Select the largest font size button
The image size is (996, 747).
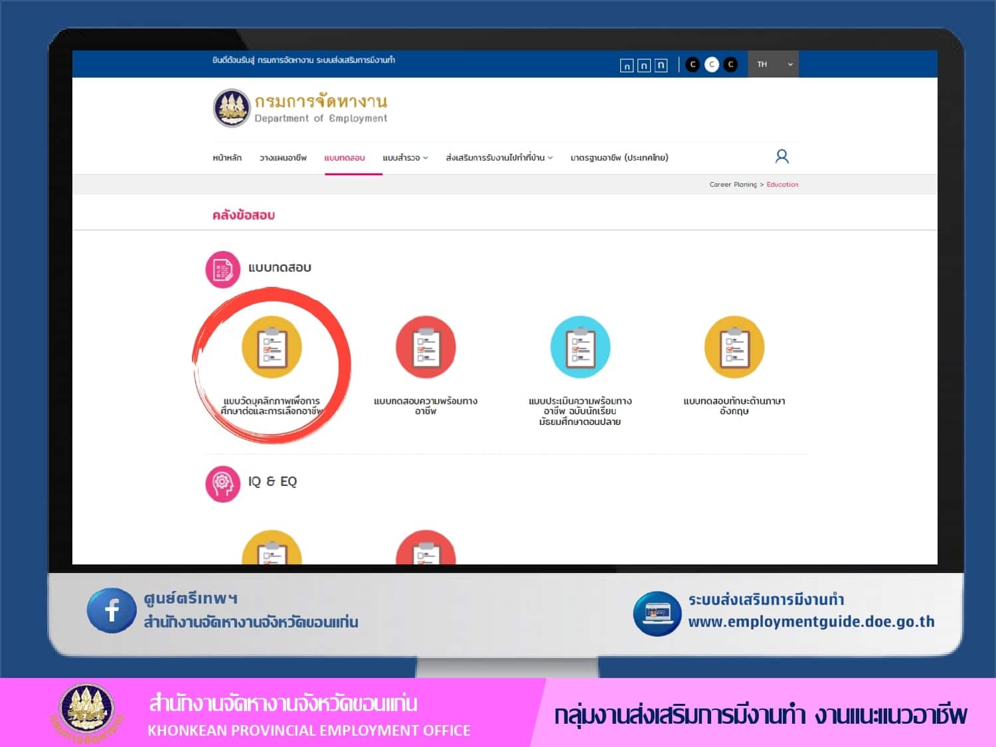click(661, 65)
